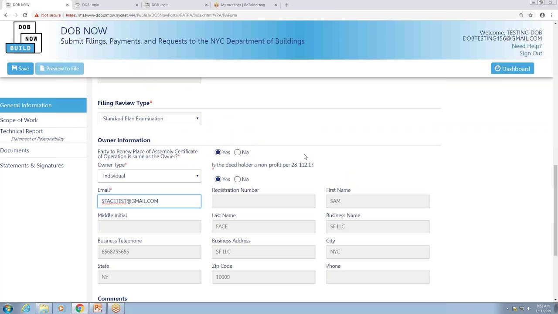Open PowerPoint from the taskbar
The height and width of the screenshot is (314, 558).
pyautogui.click(x=98, y=308)
